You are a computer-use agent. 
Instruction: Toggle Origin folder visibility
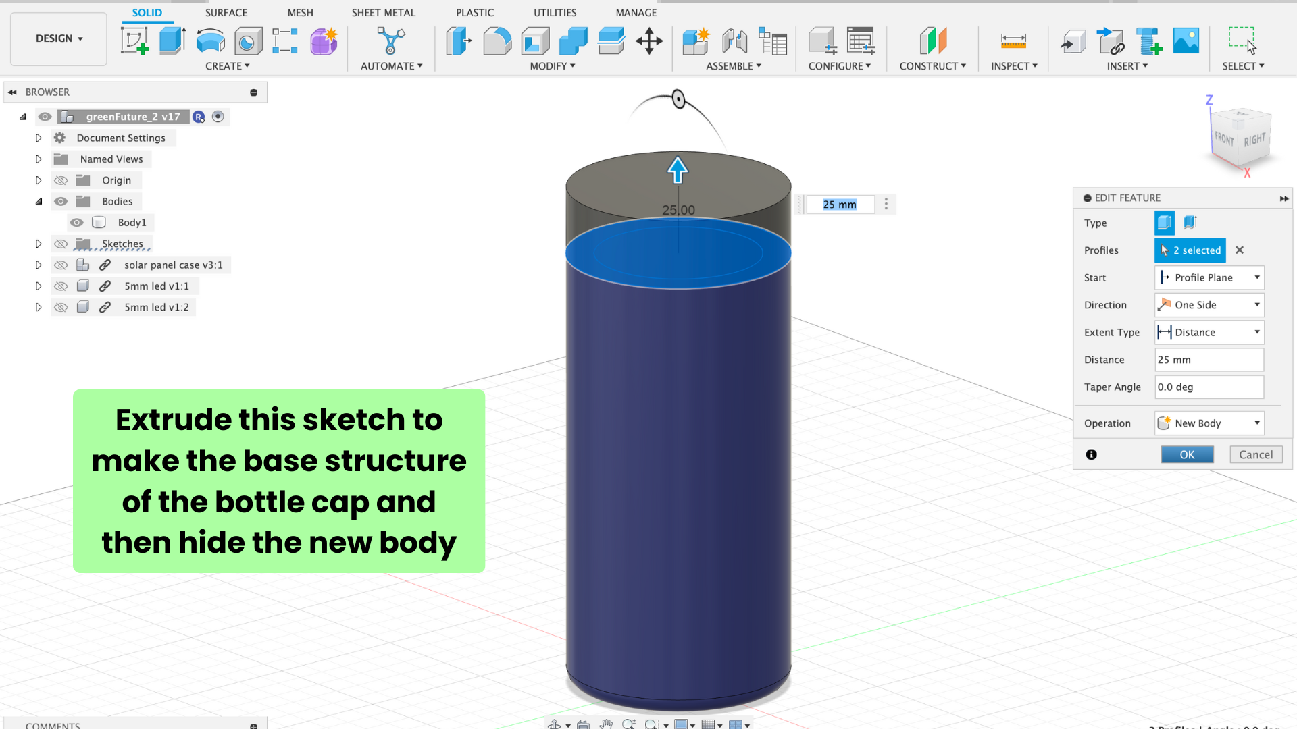click(61, 180)
